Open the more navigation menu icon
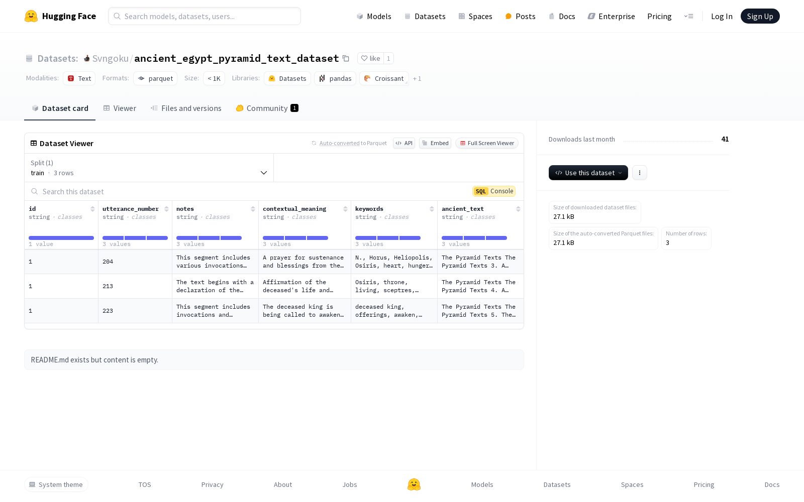The width and height of the screenshot is (804, 502). click(x=688, y=16)
